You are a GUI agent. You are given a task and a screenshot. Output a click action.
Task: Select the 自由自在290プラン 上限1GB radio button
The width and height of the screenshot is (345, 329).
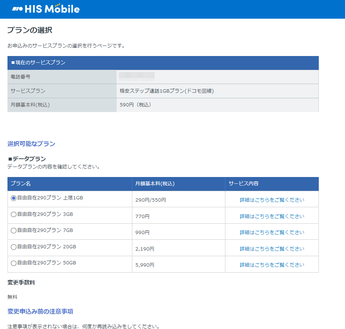14,198
